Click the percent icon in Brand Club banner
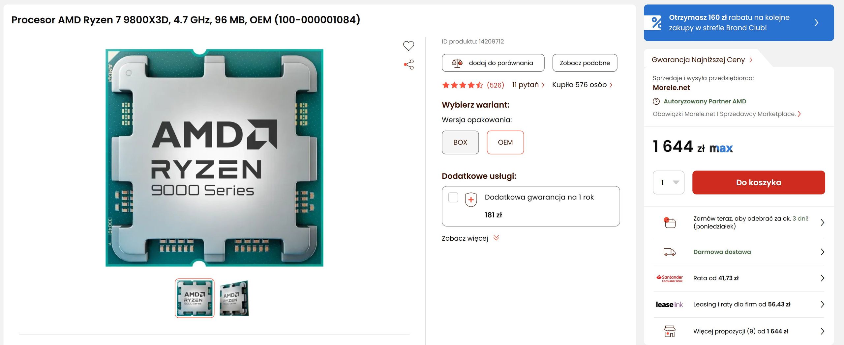Viewport: 844px width, 345px height. click(x=656, y=23)
